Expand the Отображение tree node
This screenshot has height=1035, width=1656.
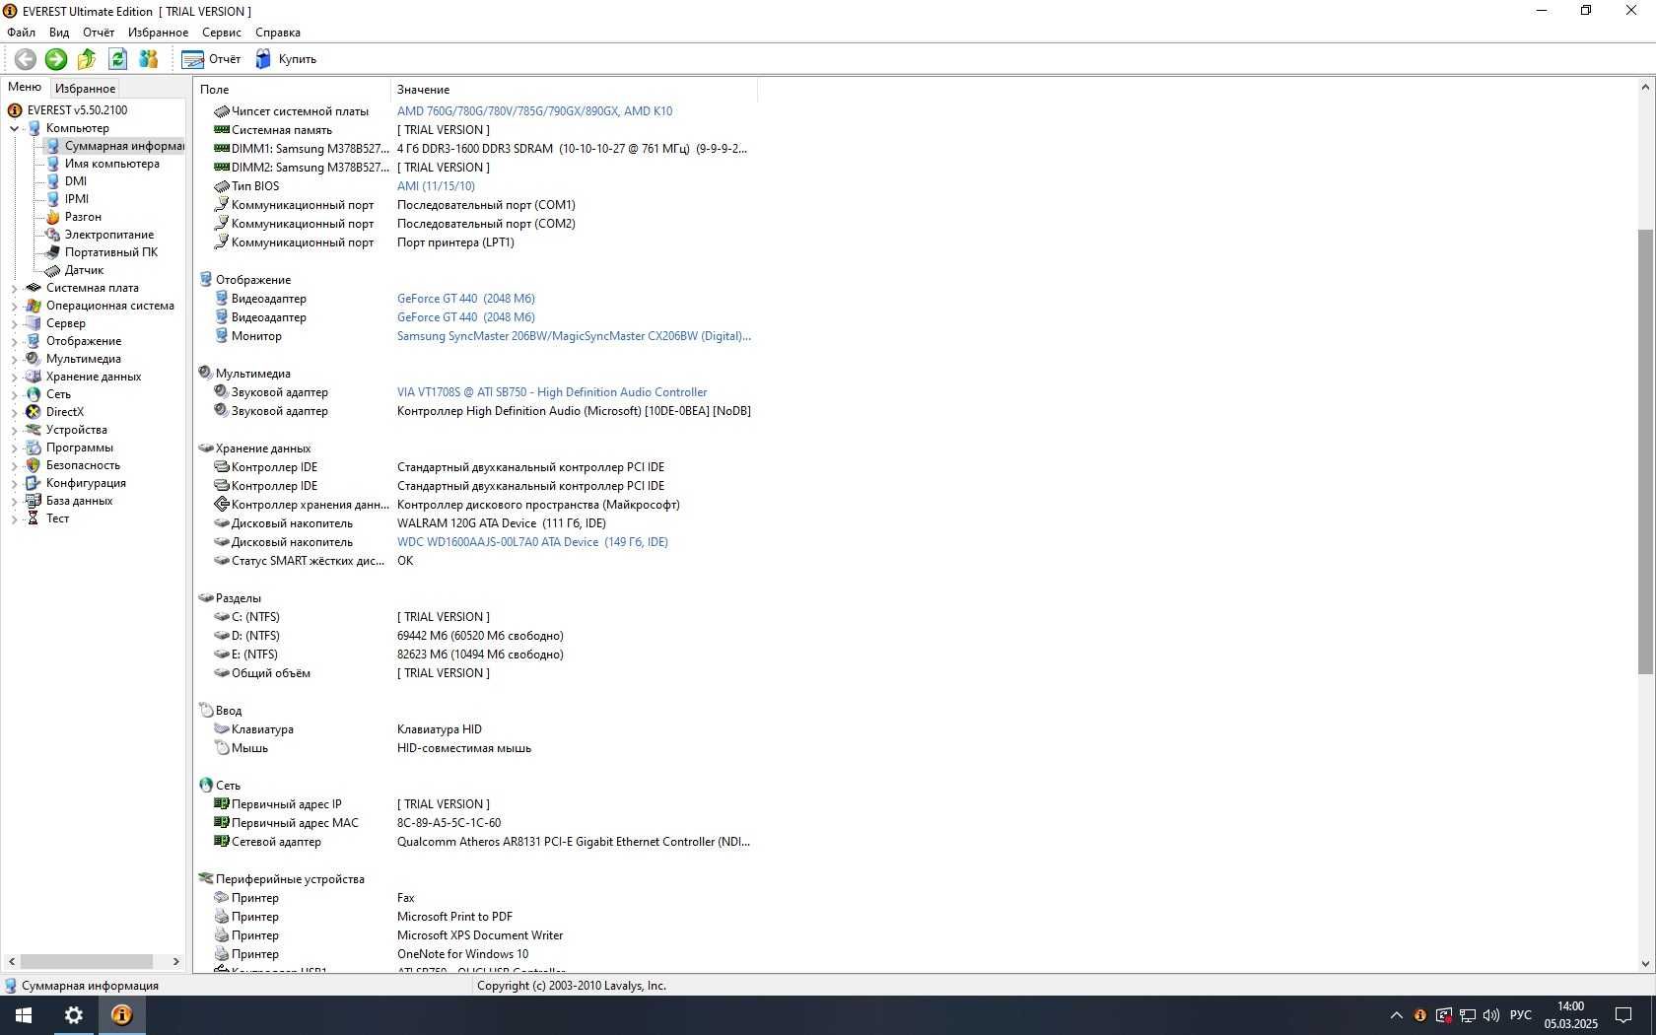(15, 341)
